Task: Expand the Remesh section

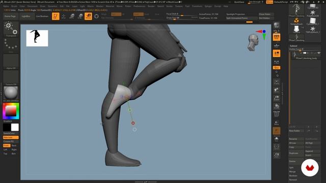Action: (x=293, y=179)
